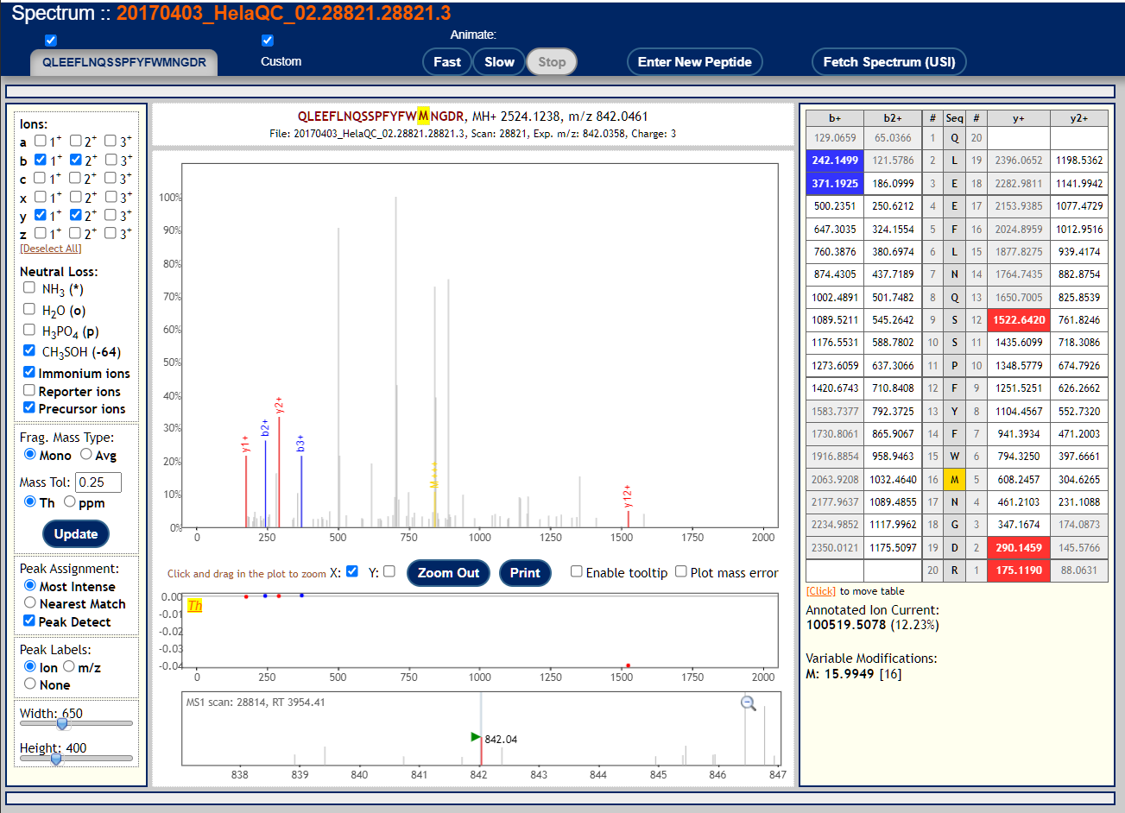Screen dimensions: 1125x813
Task: Click the y12+ peak label in spectrum
Action: [628, 496]
